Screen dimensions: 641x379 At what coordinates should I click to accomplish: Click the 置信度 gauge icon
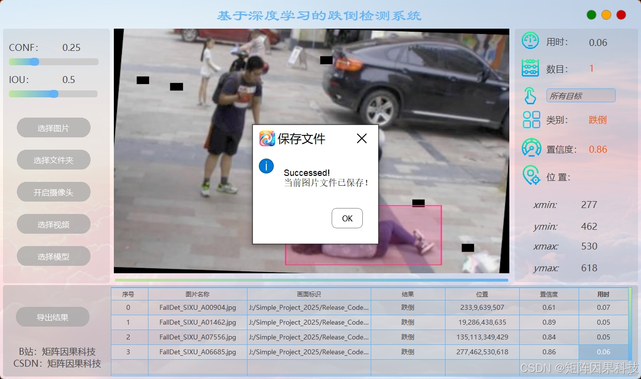[532, 148]
